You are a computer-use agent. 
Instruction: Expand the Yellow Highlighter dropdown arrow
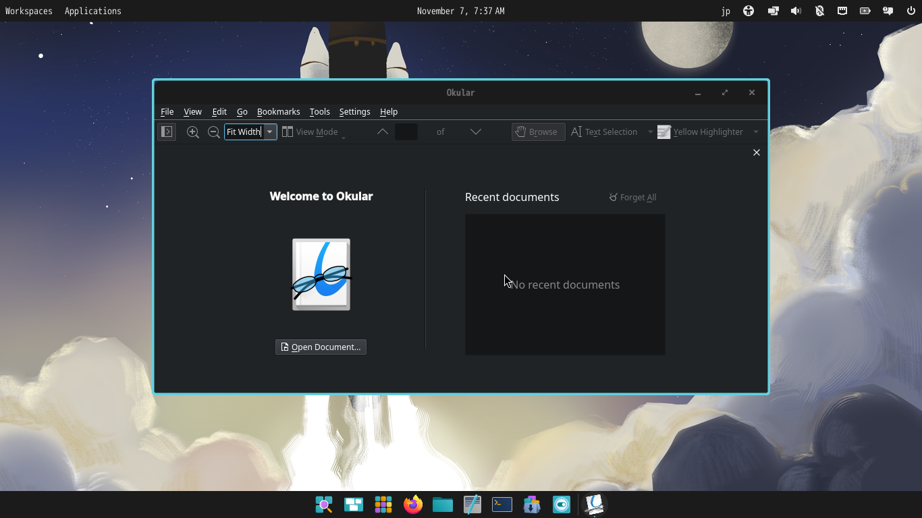pyautogui.click(x=756, y=132)
